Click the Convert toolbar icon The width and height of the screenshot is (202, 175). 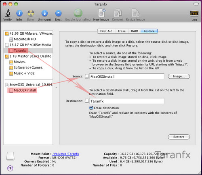[x=118, y=13]
